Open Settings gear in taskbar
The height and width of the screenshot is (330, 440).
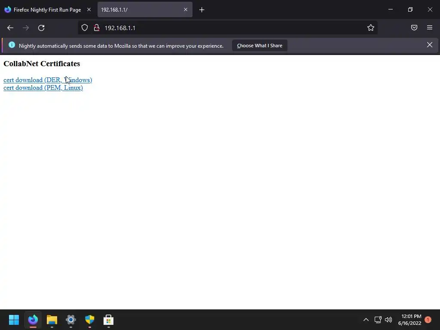tap(71, 320)
